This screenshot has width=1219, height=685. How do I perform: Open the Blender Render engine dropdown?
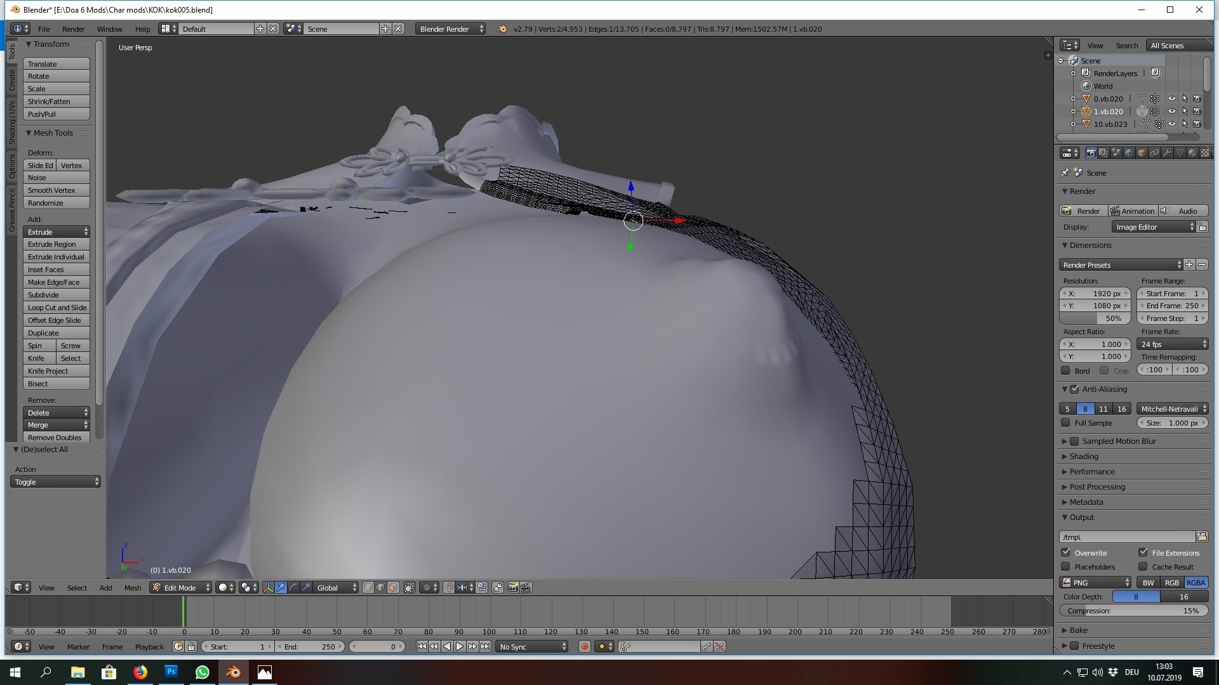point(451,29)
